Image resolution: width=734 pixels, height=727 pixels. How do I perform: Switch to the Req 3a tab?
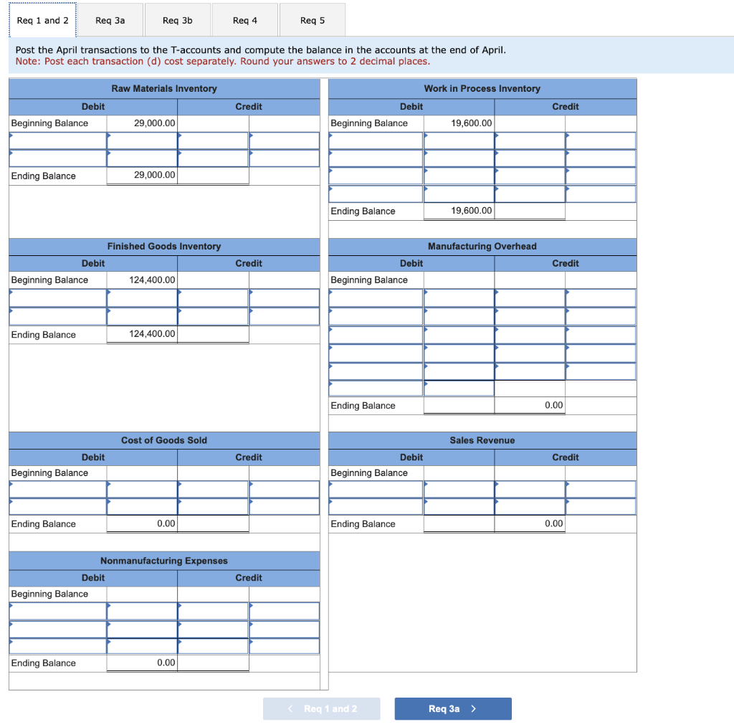[110, 19]
